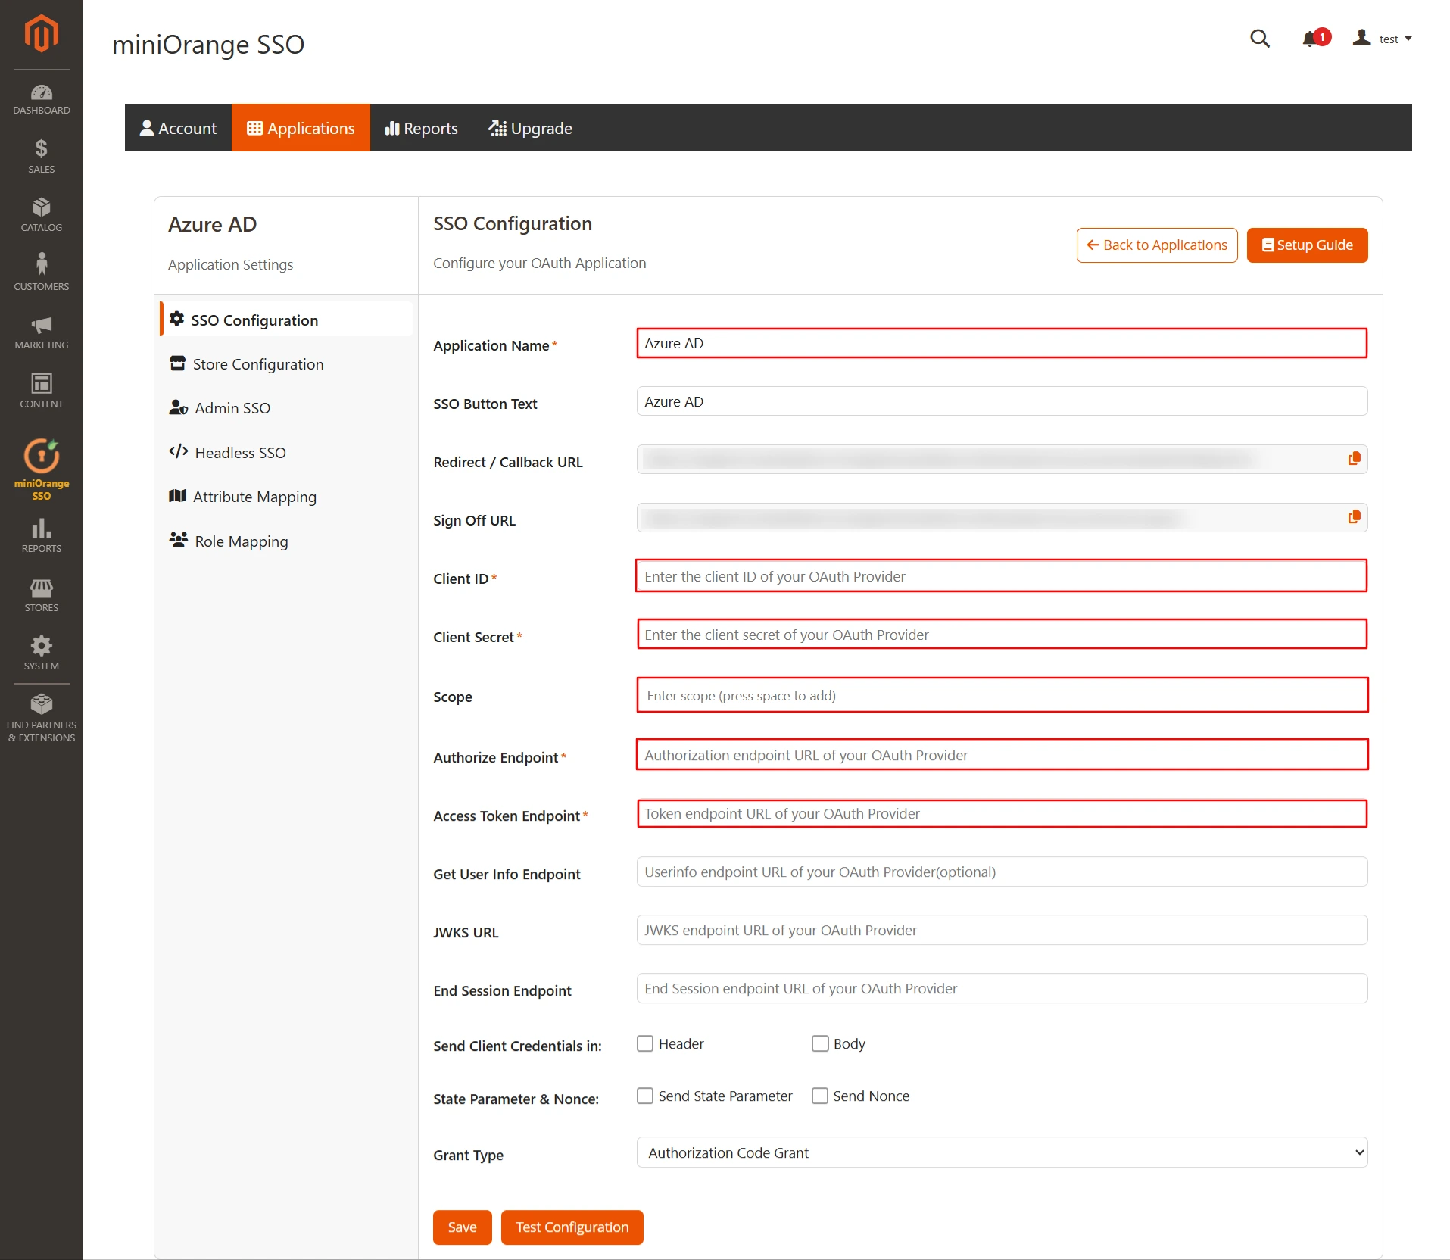Select the System gear icon
The height and width of the screenshot is (1260, 1450).
coord(41,648)
